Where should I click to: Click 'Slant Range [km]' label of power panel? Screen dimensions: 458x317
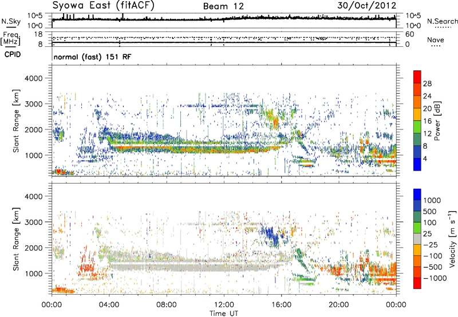[16, 121]
